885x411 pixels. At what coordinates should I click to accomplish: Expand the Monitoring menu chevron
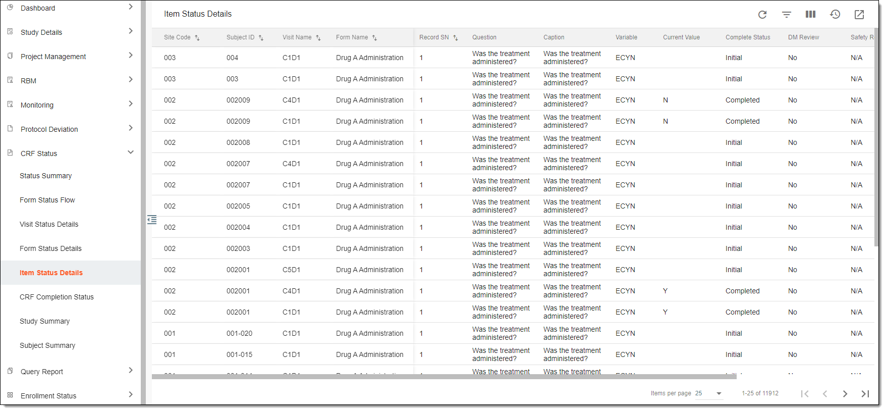tap(131, 104)
